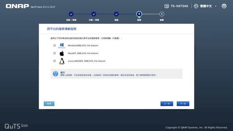Click the Windows logo icon

coord(62,45)
